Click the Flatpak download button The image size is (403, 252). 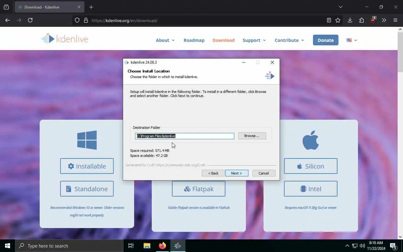(199, 189)
